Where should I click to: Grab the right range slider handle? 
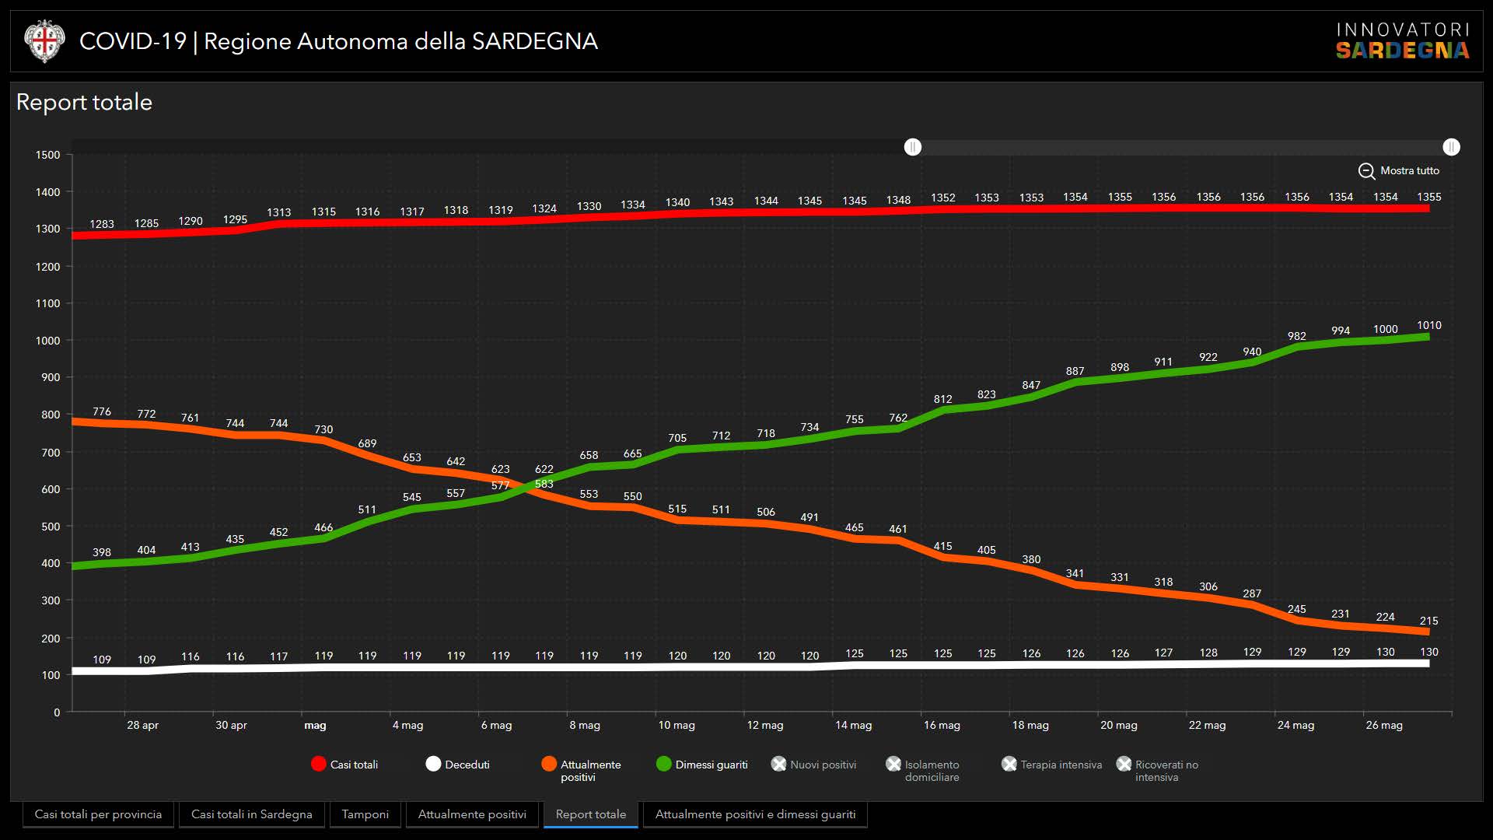click(x=1451, y=147)
